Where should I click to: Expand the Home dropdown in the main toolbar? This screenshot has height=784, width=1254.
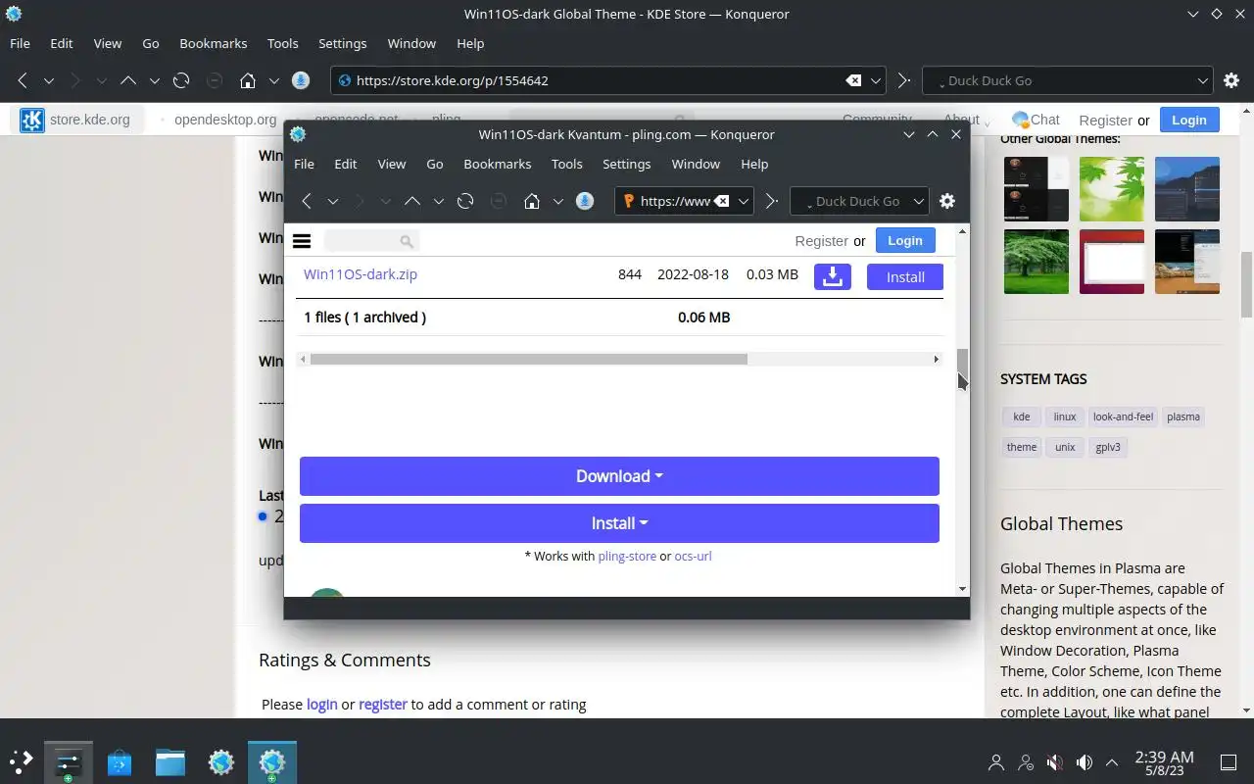click(x=274, y=80)
